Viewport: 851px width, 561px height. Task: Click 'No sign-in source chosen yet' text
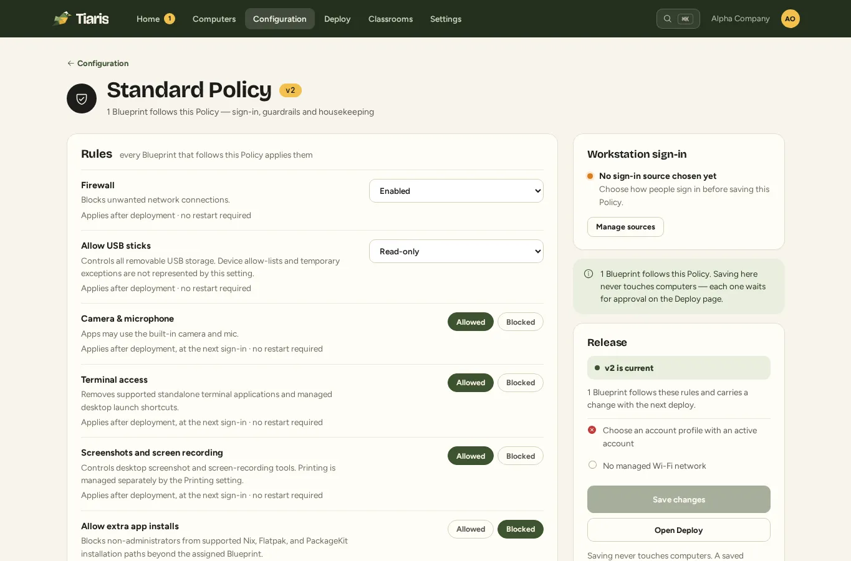pos(658,176)
